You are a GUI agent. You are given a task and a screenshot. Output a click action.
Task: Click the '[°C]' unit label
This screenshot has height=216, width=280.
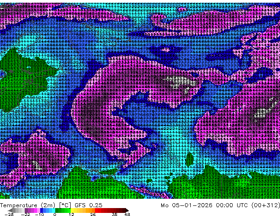tap(65, 205)
